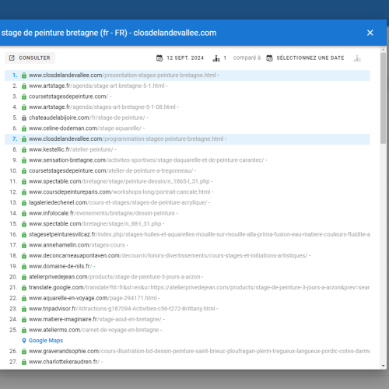Open result 10 atelier-de-peinture-a-tregonneau link
This screenshot has width=389, height=389.
pyautogui.click(x=110, y=171)
